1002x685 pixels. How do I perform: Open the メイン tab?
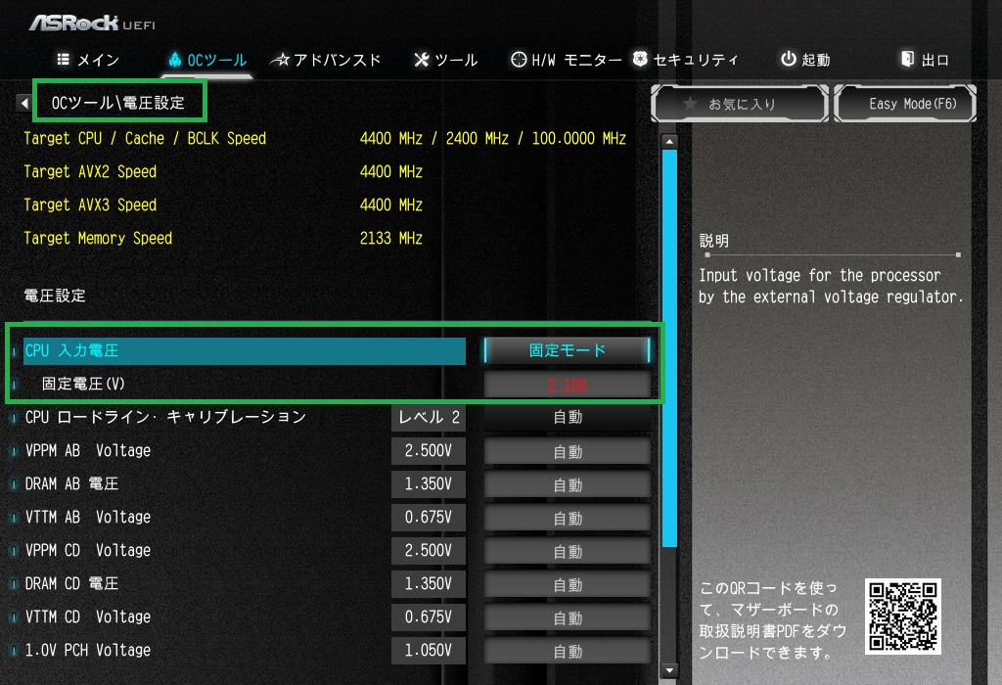(88, 60)
